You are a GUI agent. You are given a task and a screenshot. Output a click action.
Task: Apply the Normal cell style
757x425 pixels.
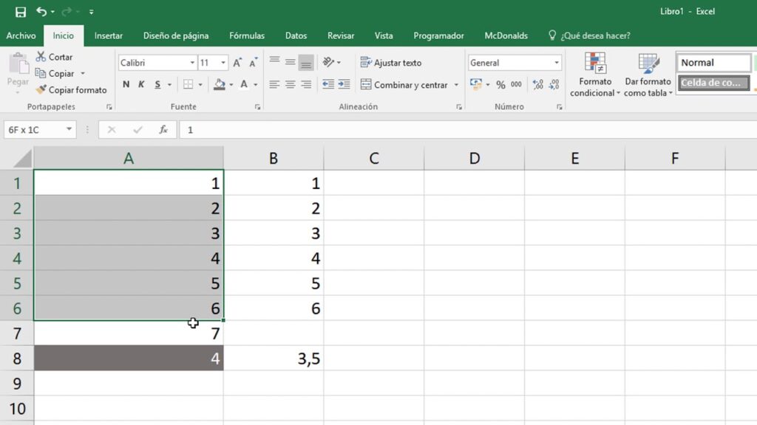click(712, 62)
